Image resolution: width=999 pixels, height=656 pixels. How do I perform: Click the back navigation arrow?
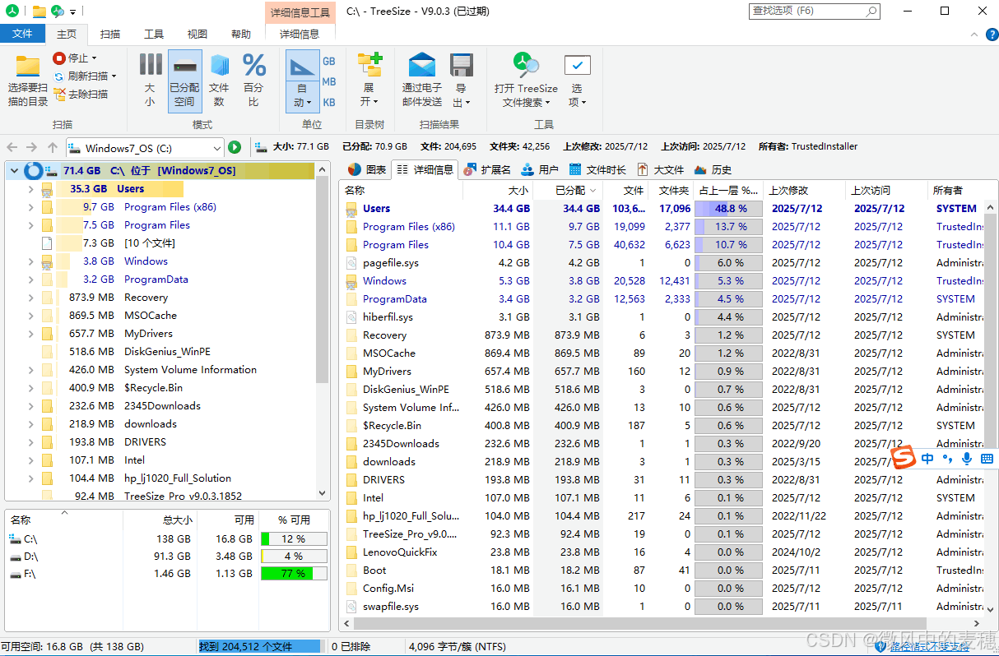click(x=13, y=147)
